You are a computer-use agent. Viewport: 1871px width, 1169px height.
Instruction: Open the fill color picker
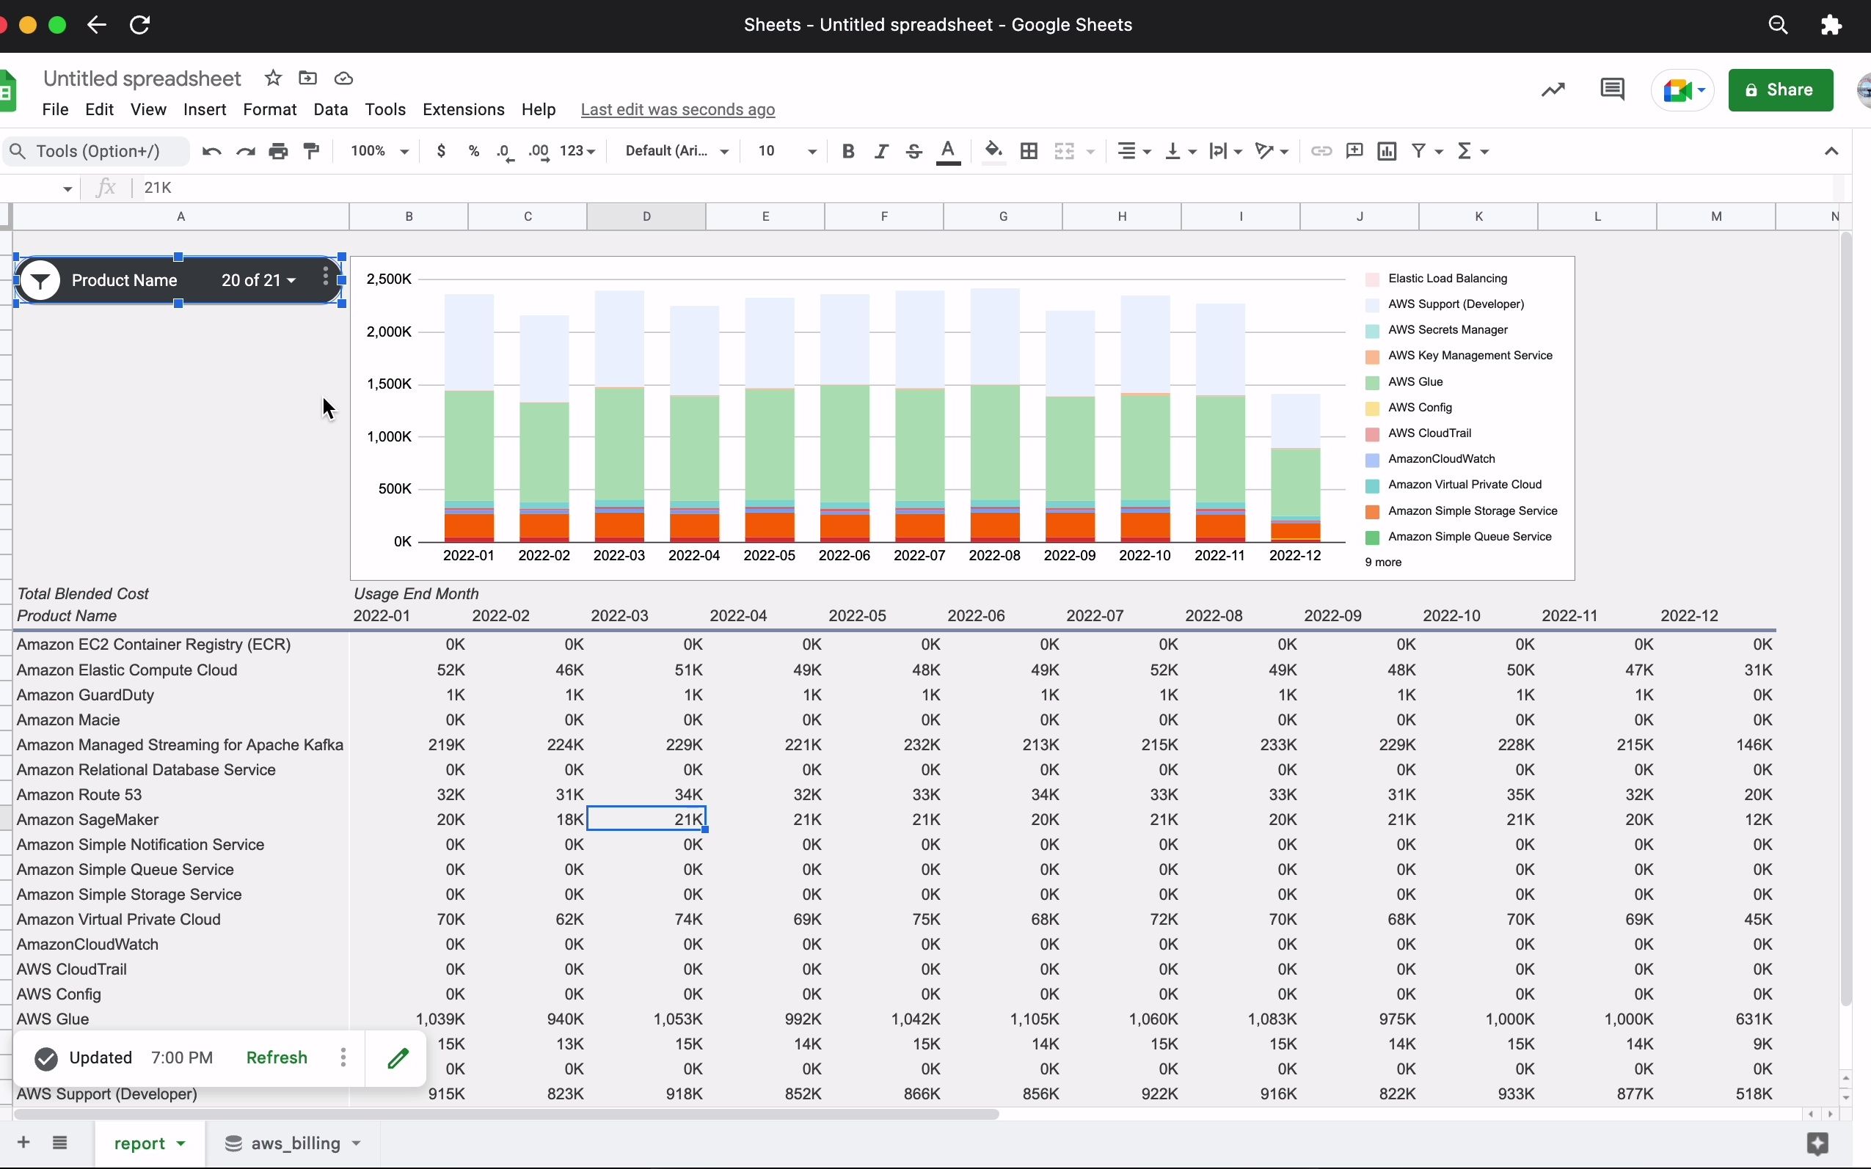pyautogui.click(x=994, y=152)
